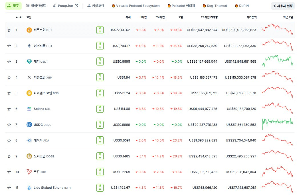This screenshot has height=195, width=297.
Task: Select the Dog-Themed category
Action: tap(215, 6)
